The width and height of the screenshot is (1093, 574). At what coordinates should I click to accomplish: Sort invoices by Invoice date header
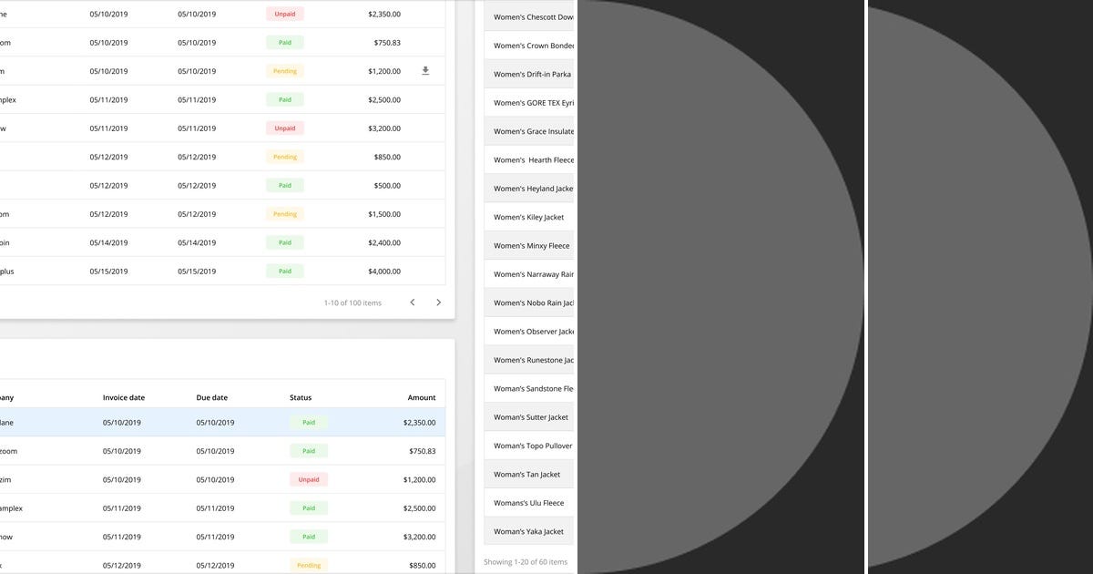(x=125, y=397)
